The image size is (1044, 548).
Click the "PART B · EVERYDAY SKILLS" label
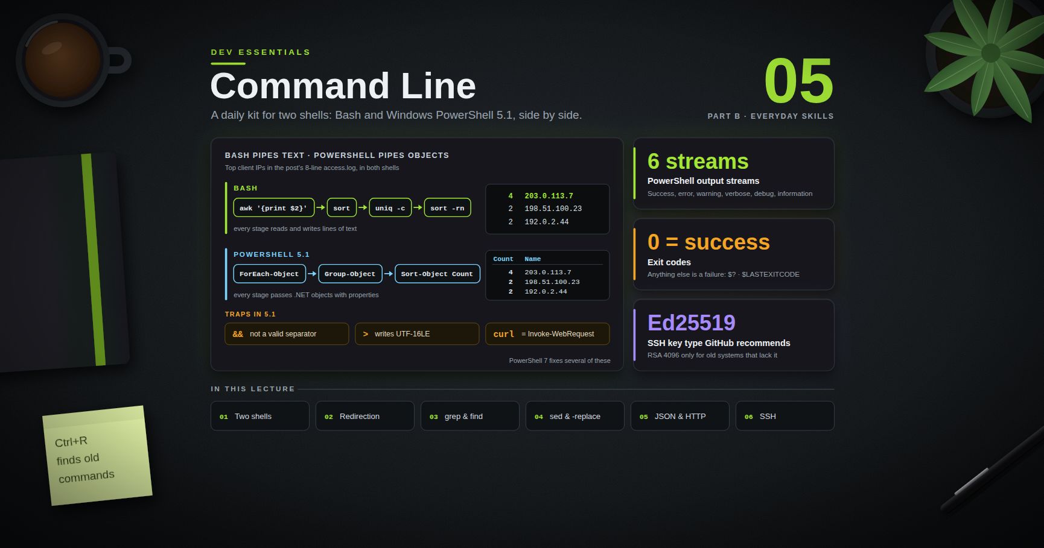coord(771,116)
